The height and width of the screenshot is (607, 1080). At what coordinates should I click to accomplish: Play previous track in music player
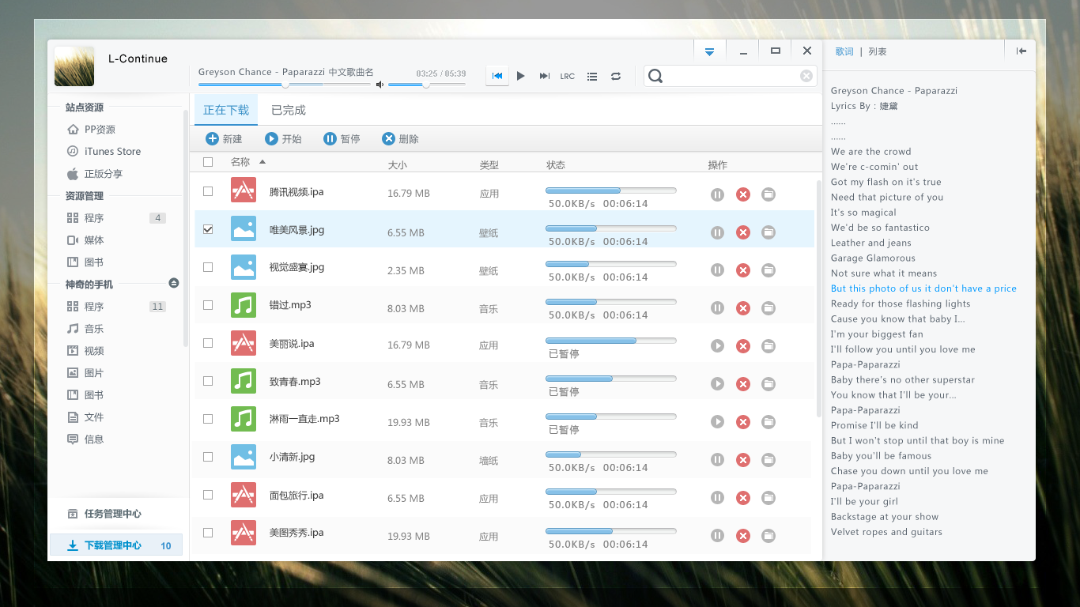coord(497,76)
